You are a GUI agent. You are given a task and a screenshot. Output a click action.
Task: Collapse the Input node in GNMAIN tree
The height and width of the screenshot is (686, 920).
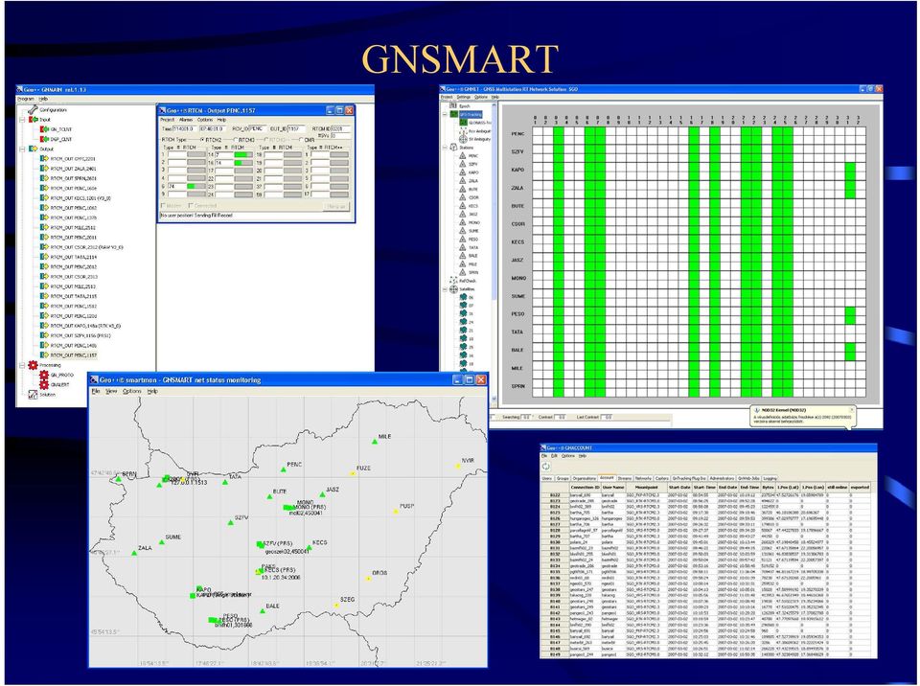(22, 120)
